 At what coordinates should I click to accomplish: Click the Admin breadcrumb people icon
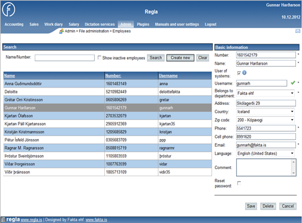click(x=61, y=31)
